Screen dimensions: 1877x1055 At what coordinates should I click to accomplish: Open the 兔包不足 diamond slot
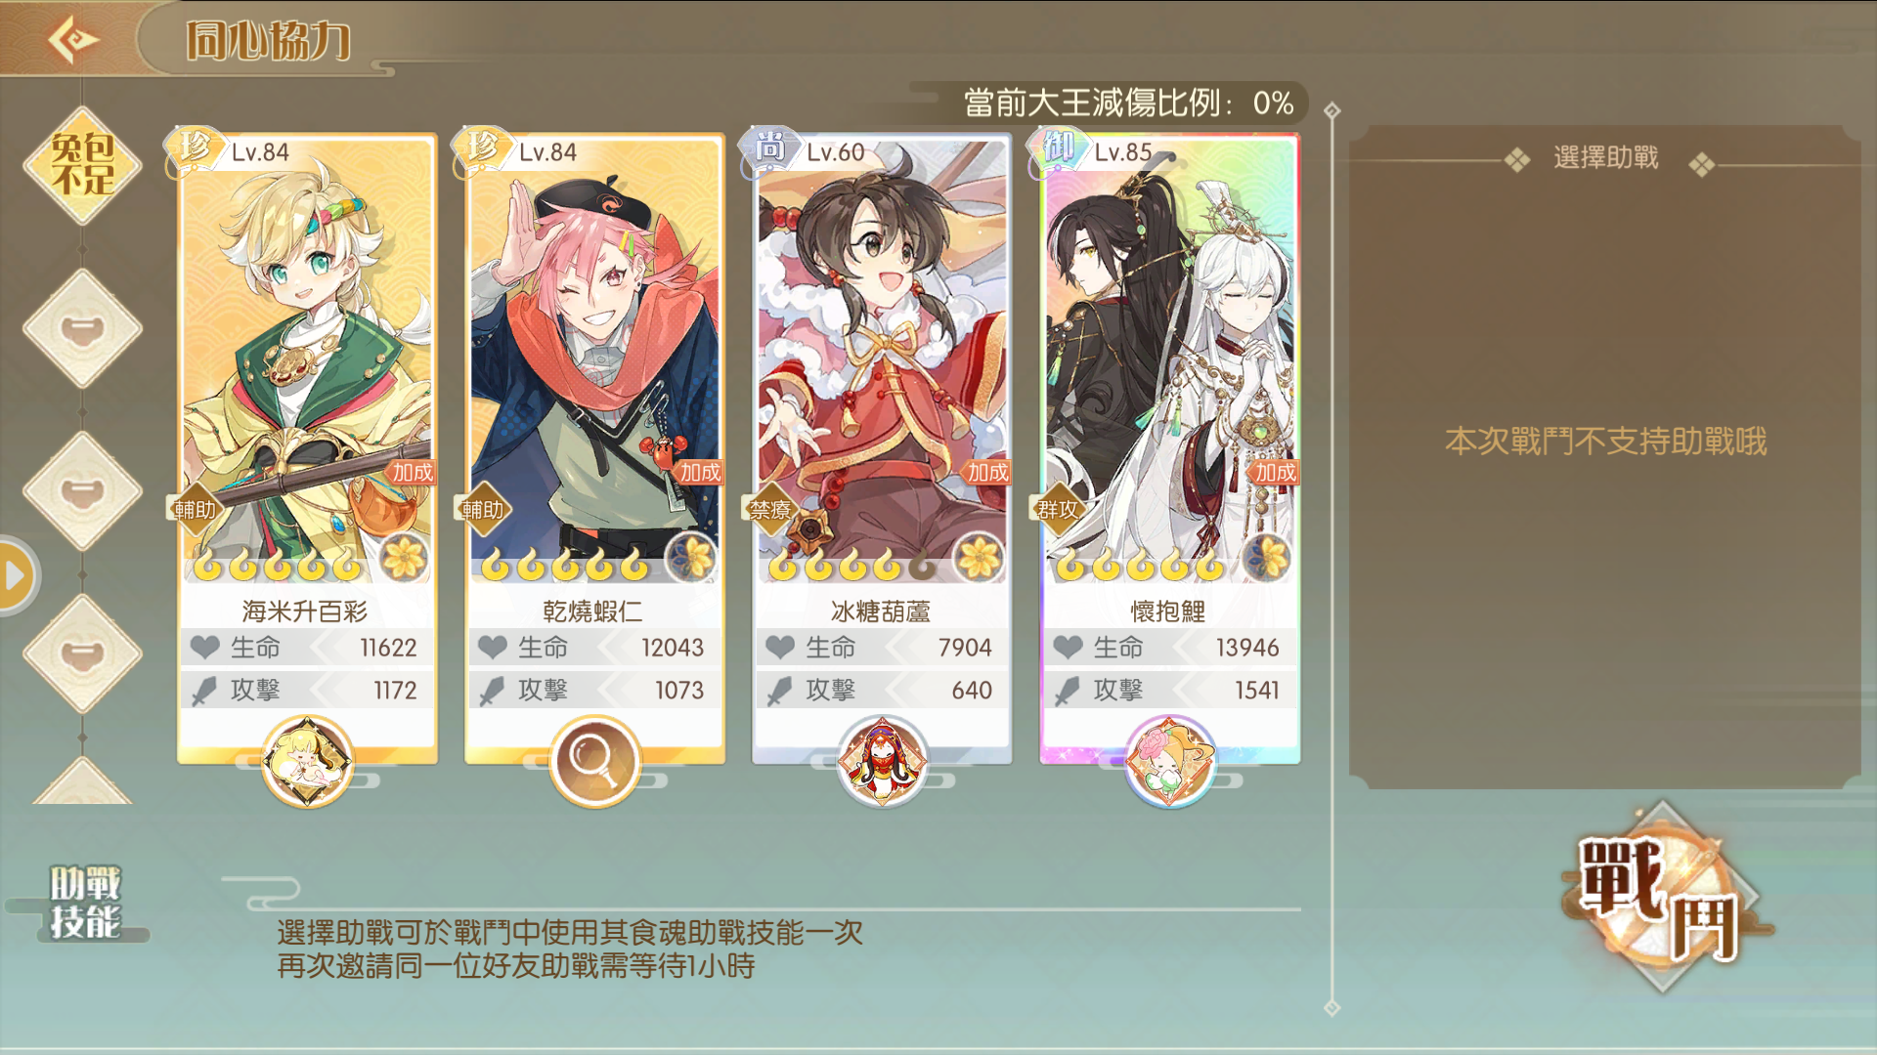(83, 165)
